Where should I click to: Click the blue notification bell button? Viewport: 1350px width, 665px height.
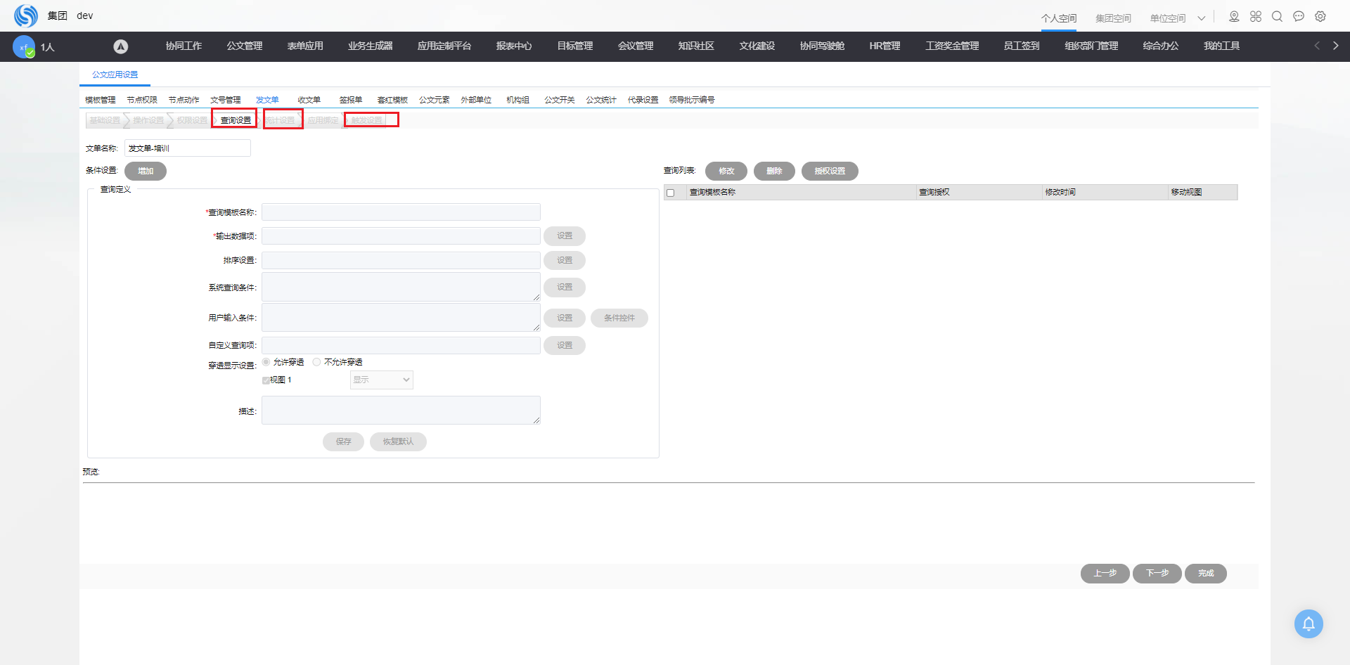point(1309,624)
